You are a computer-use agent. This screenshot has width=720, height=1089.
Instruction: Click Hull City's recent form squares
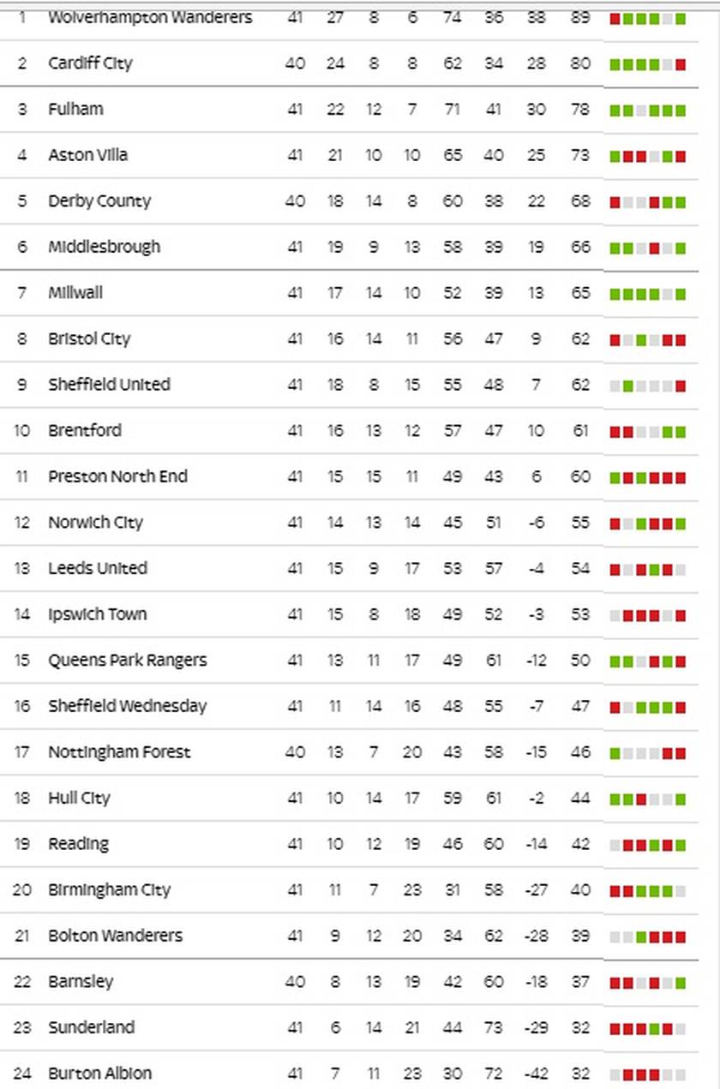pyautogui.click(x=647, y=799)
